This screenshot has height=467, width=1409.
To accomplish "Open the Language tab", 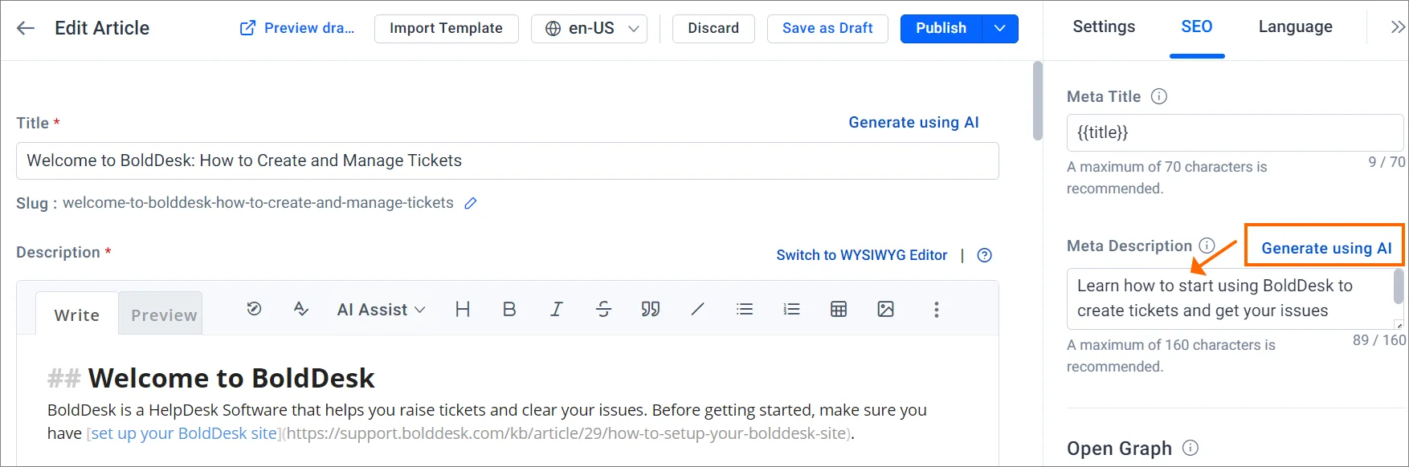I will pos(1295,26).
